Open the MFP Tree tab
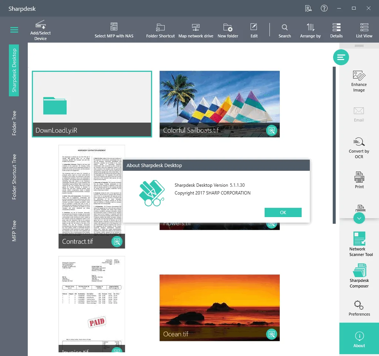Image resolution: width=379 pixels, height=356 pixels. (14, 231)
